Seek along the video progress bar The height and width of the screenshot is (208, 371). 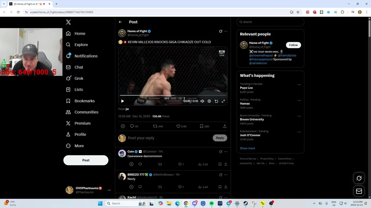[x=173, y=95]
